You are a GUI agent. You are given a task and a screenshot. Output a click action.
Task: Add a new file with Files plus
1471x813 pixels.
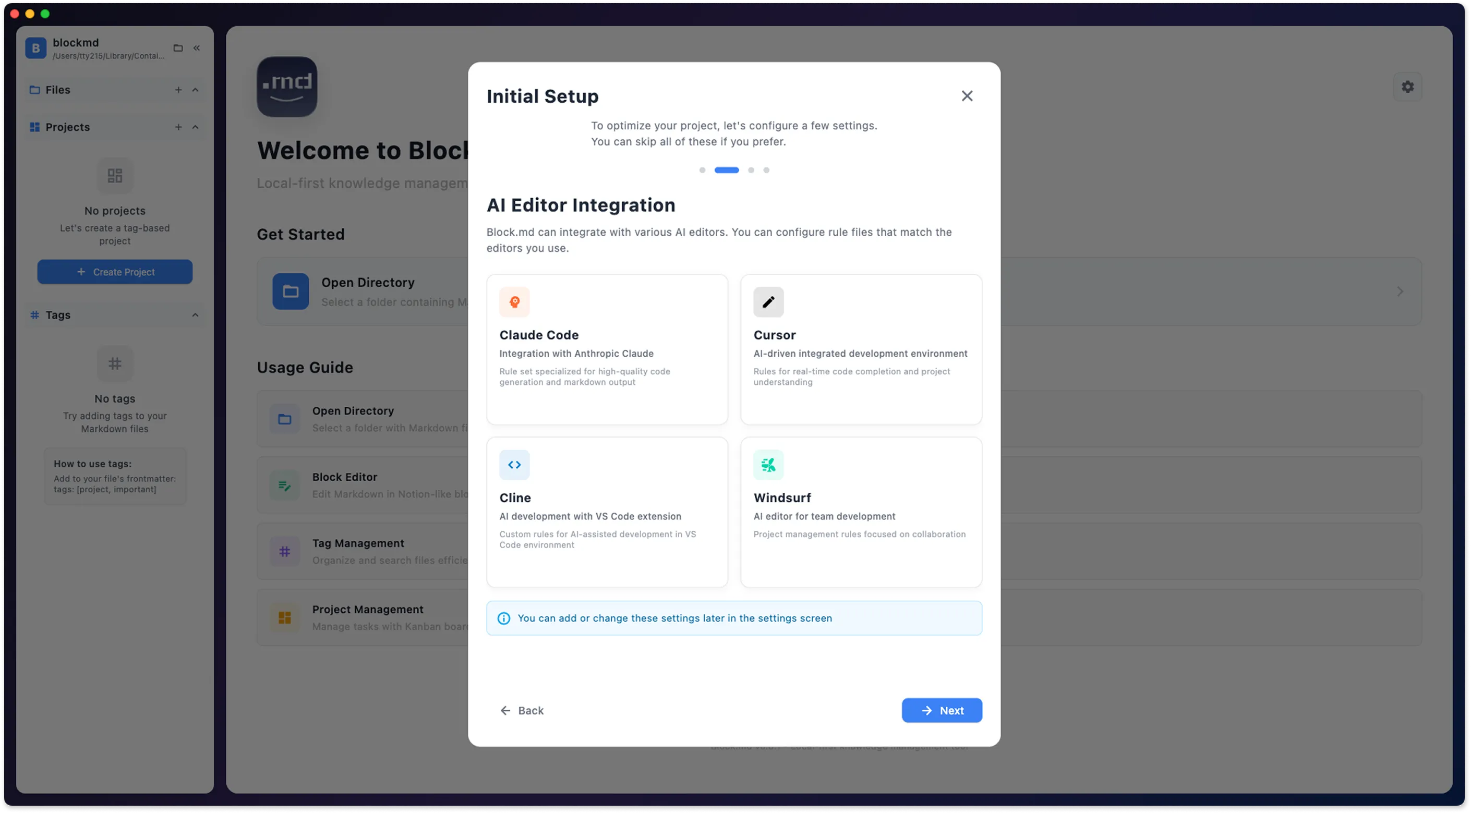pyautogui.click(x=178, y=90)
